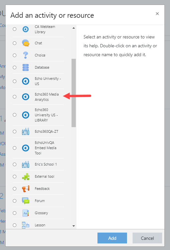Click the scroll up arrow of activity list

(x=74, y=28)
